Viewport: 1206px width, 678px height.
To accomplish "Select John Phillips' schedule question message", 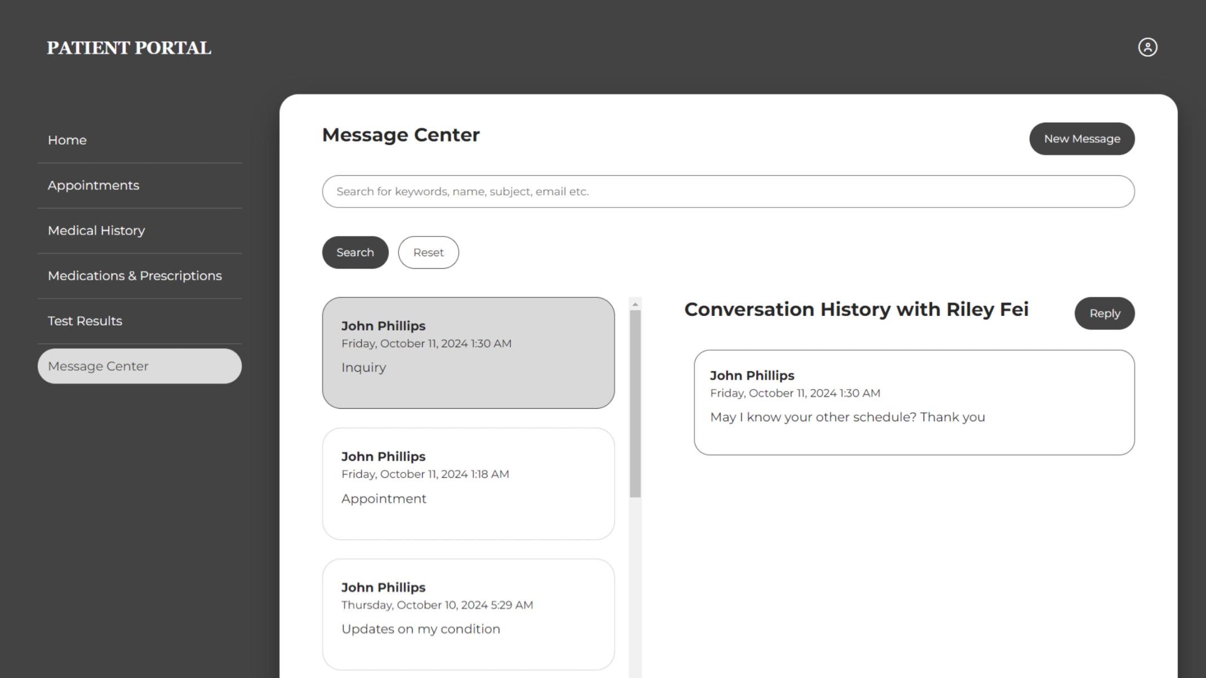I will pos(914,402).
